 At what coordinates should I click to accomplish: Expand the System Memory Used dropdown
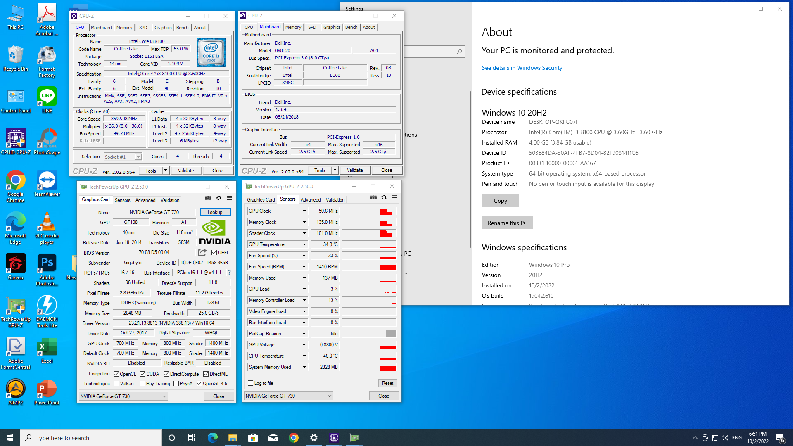304,367
